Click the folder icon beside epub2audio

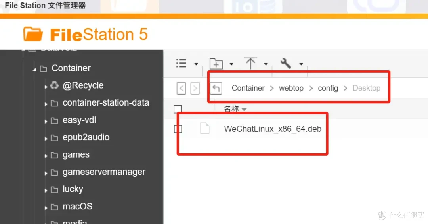coord(55,138)
